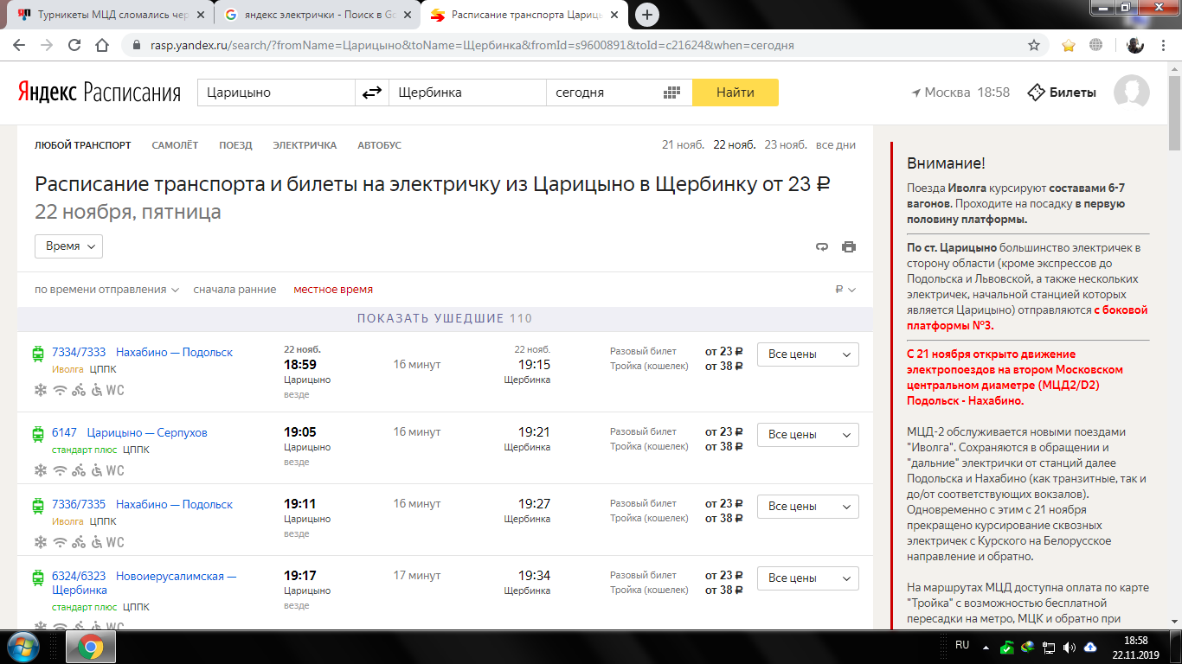Click wheelchair access icon for train 7334/7333
Viewport: 1182px width, 664px height.
(x=96, y=390)
